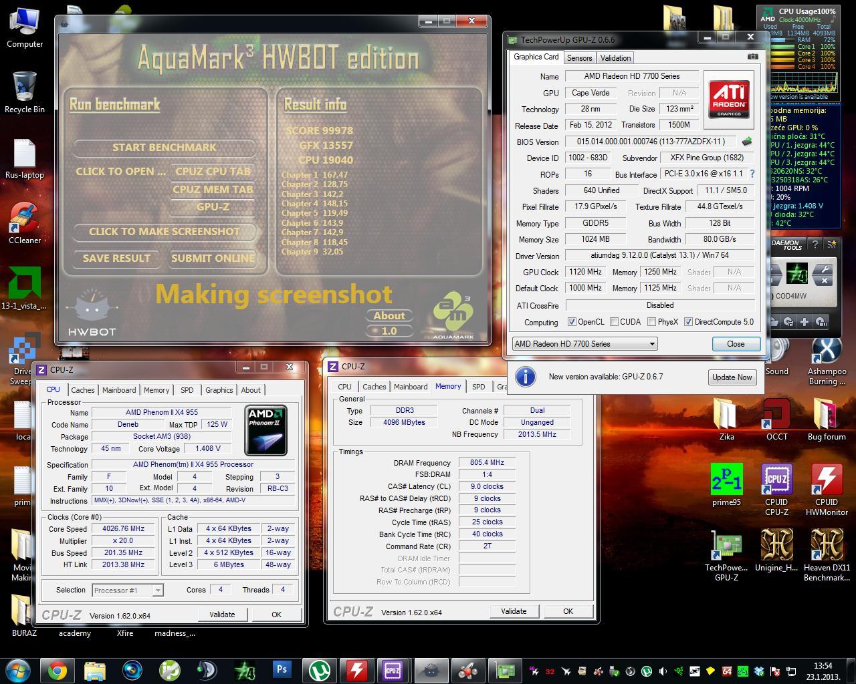Open the Zika folder on desktop
856x684 pixels.
tap(726, 419)
